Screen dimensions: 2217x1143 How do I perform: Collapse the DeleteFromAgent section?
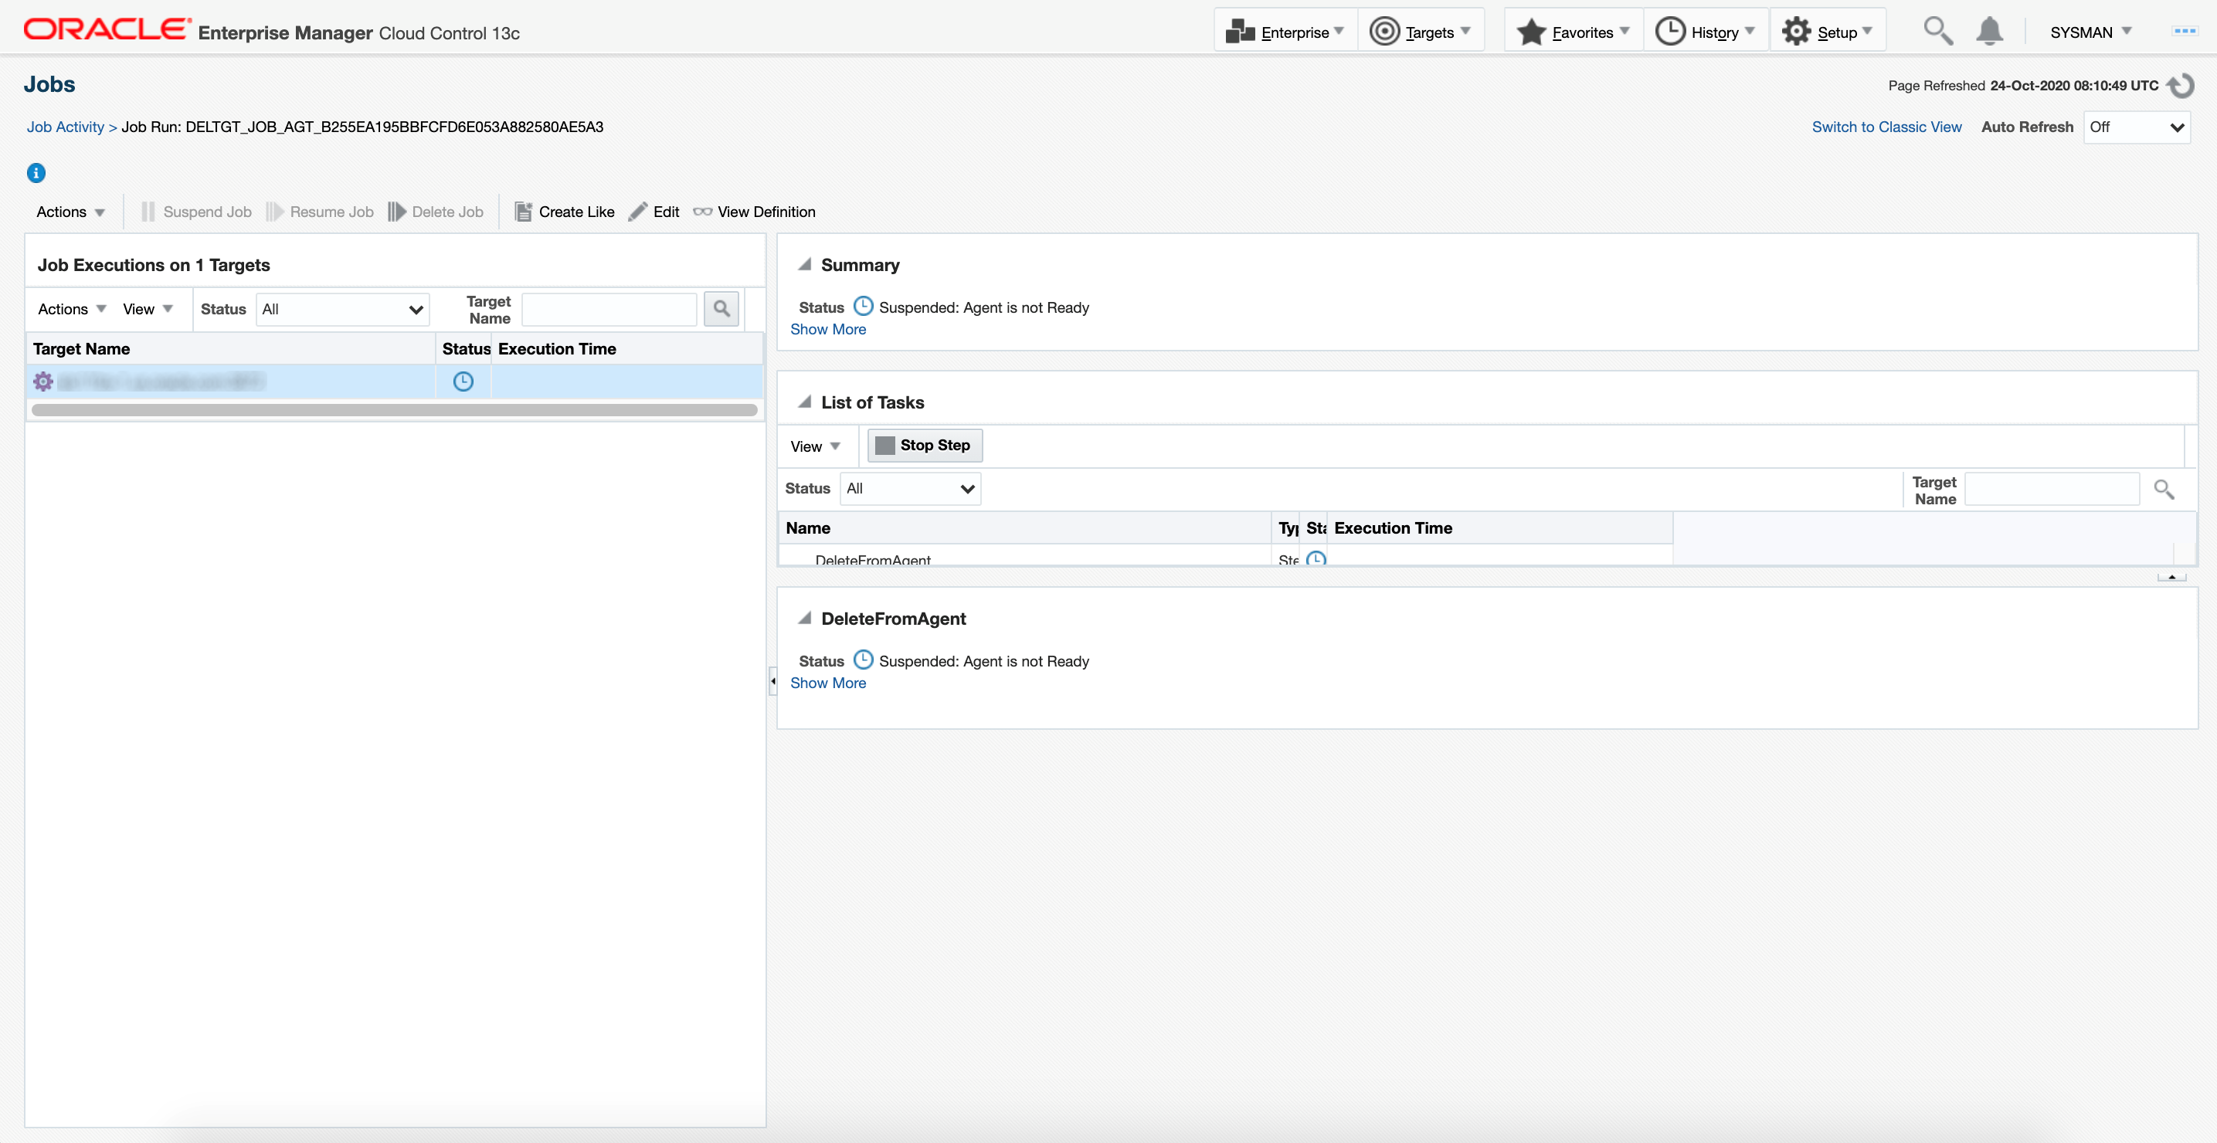805,618
